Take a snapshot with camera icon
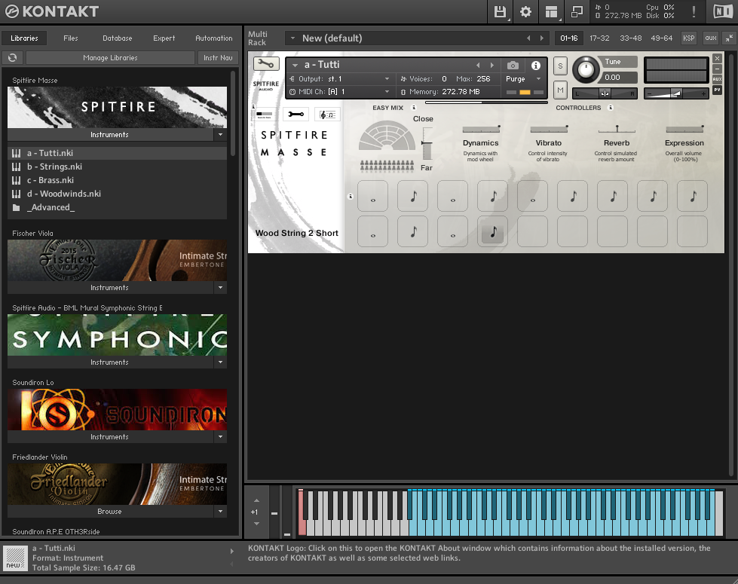738x584 pixels. tap(513, 66)
